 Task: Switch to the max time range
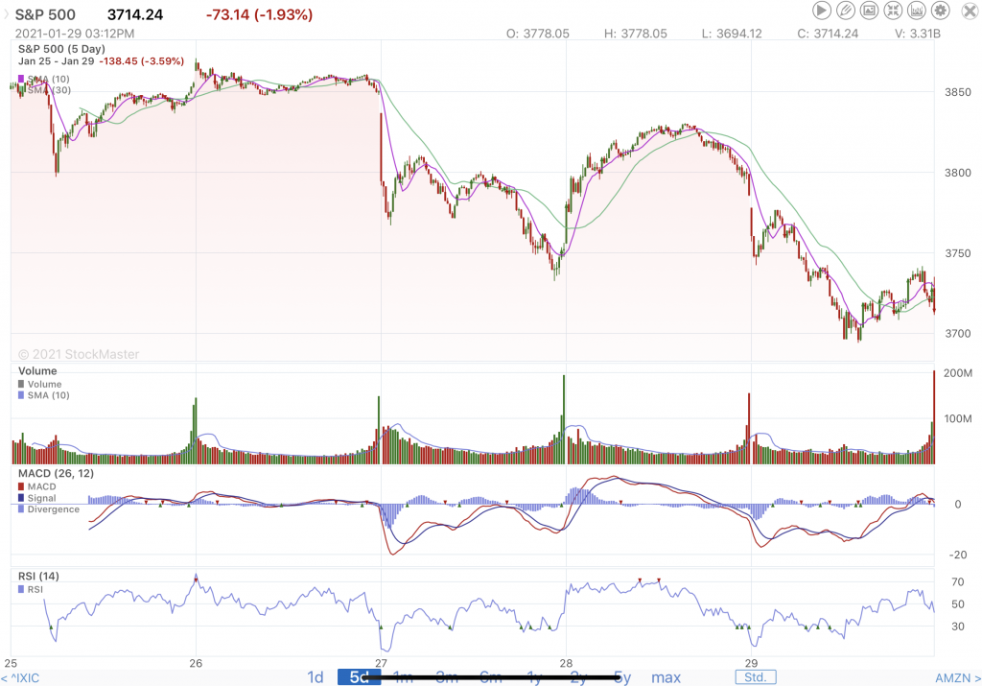pyautogui.click(x=666, y=677)
